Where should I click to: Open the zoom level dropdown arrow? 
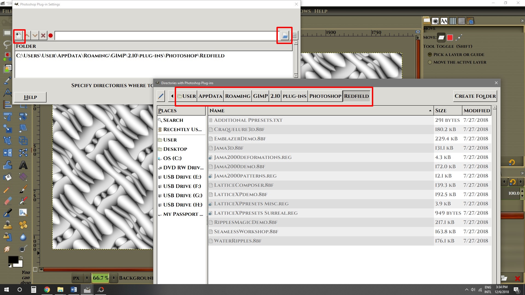[x=113, y=278]
